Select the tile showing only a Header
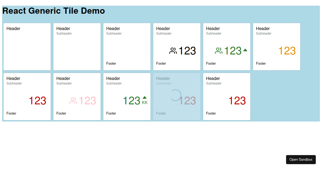The image size is (322, 169). coord(27,47)
